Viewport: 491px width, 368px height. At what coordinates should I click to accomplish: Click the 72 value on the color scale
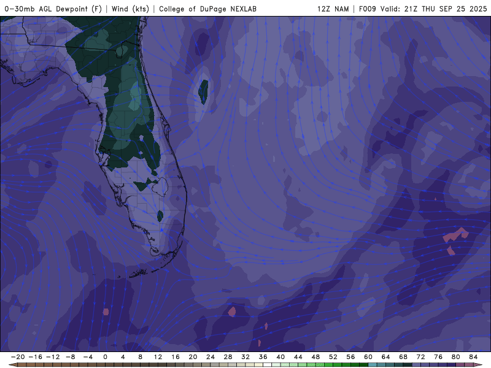click(421, 357)
